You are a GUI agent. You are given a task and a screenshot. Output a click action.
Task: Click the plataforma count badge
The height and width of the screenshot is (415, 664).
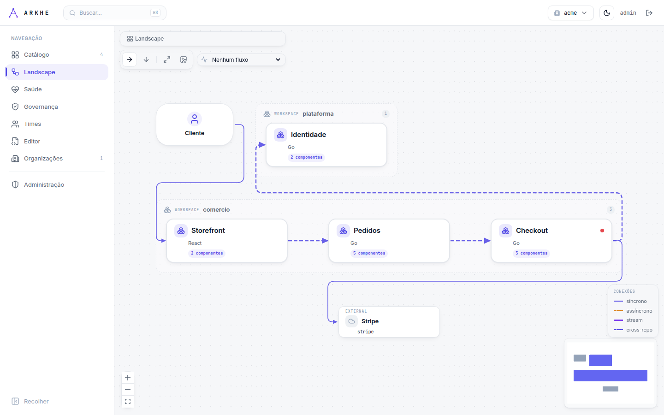(x=385, y=113)
